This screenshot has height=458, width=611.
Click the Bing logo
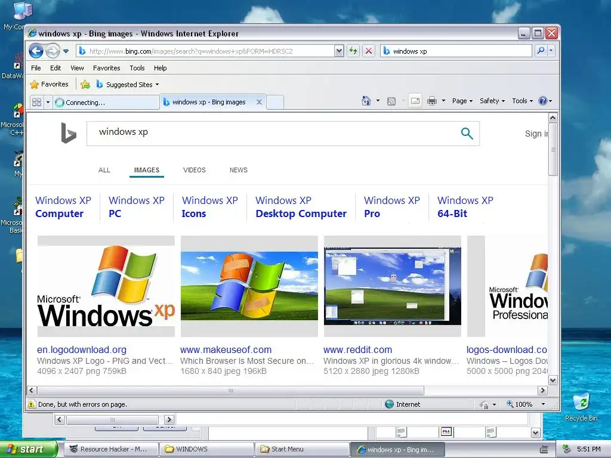(x=68, y=133)
